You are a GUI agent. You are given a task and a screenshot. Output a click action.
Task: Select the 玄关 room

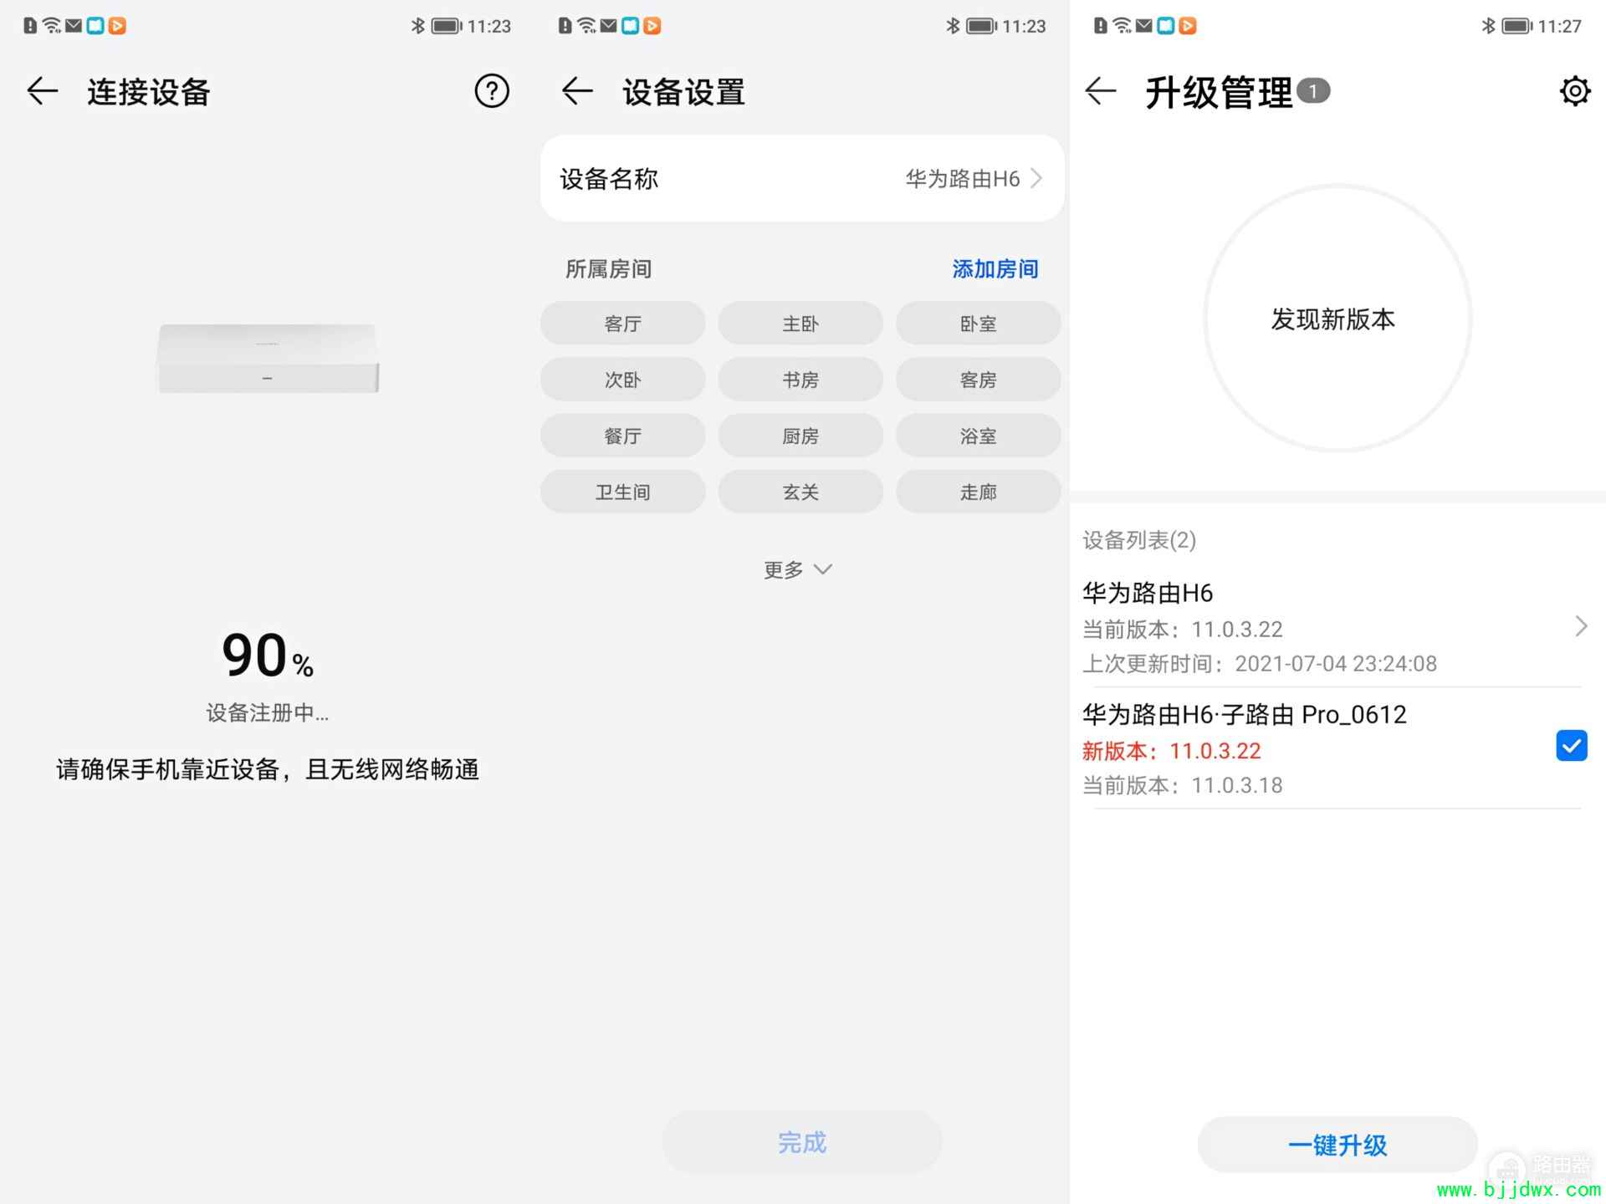pyautogui.click(x=800, y=492)
